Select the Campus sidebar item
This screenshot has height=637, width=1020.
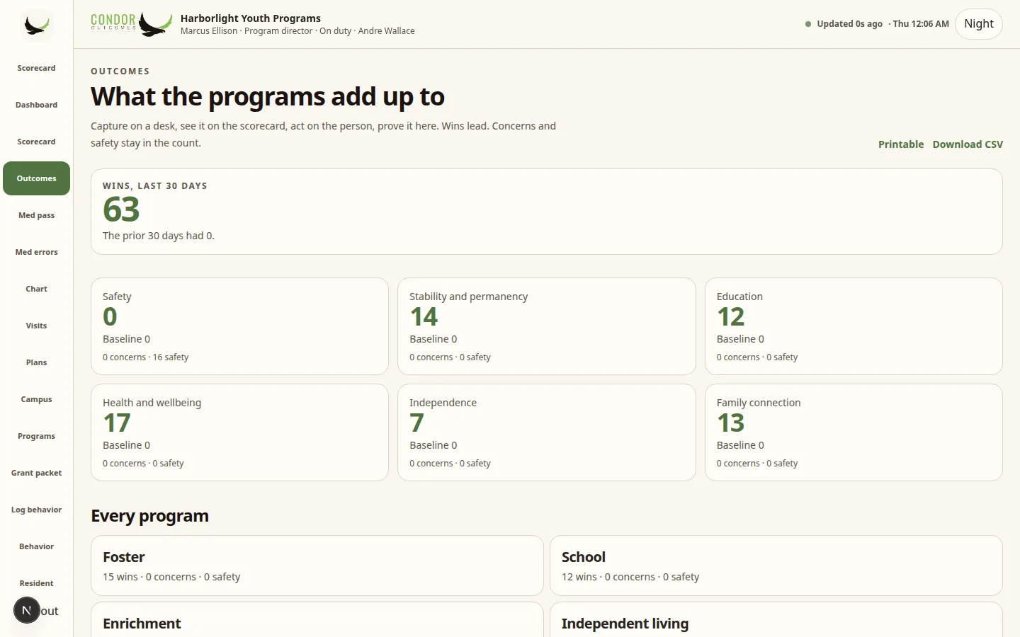coord(37,399)
